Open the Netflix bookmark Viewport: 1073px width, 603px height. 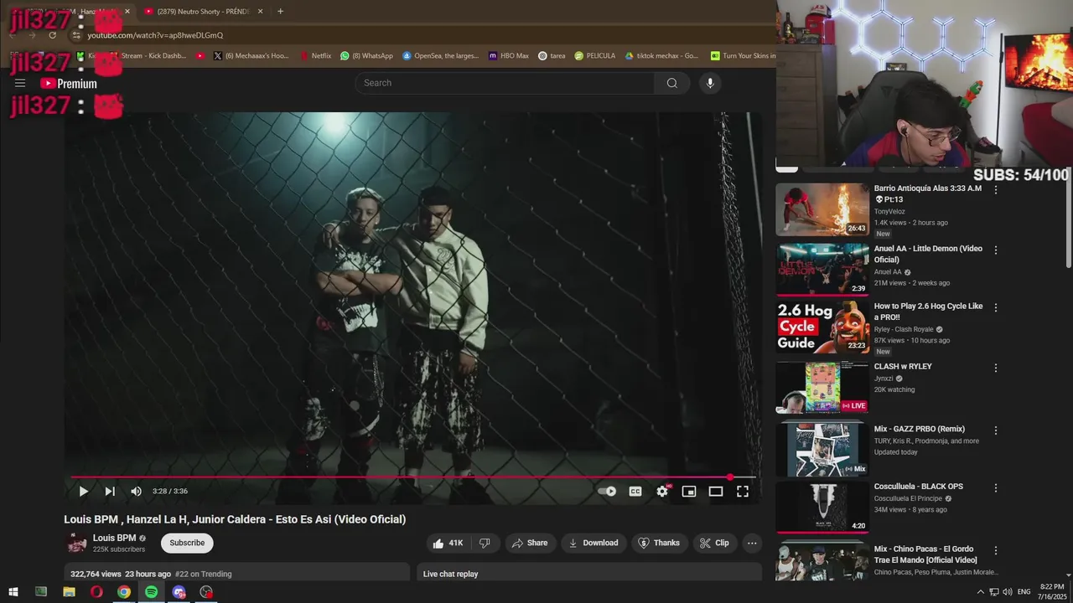click(x=315, y=56)
